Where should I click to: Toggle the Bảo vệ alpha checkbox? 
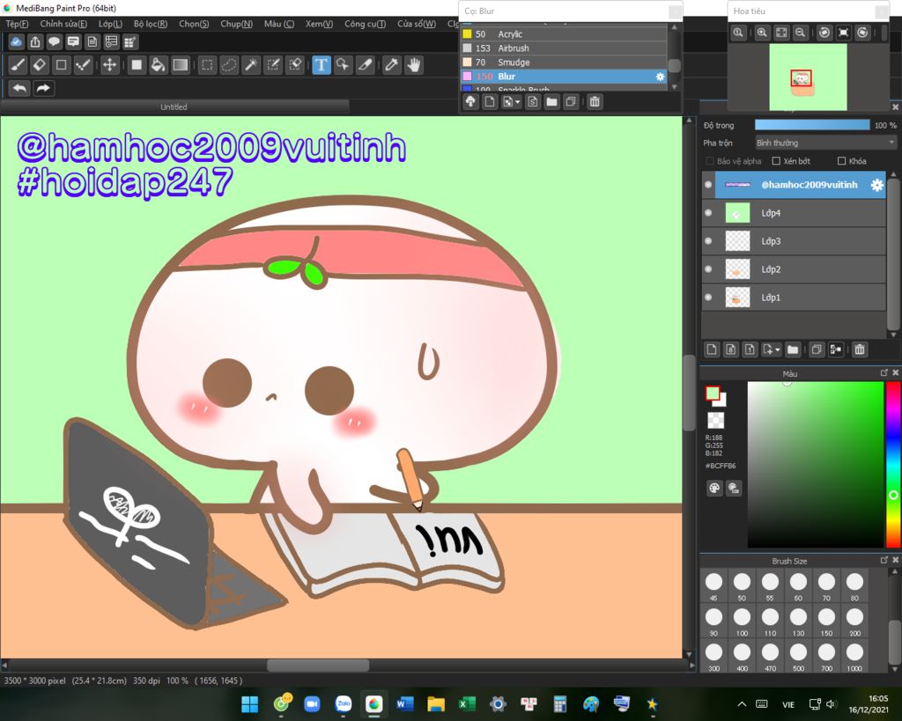coord(710,161)
